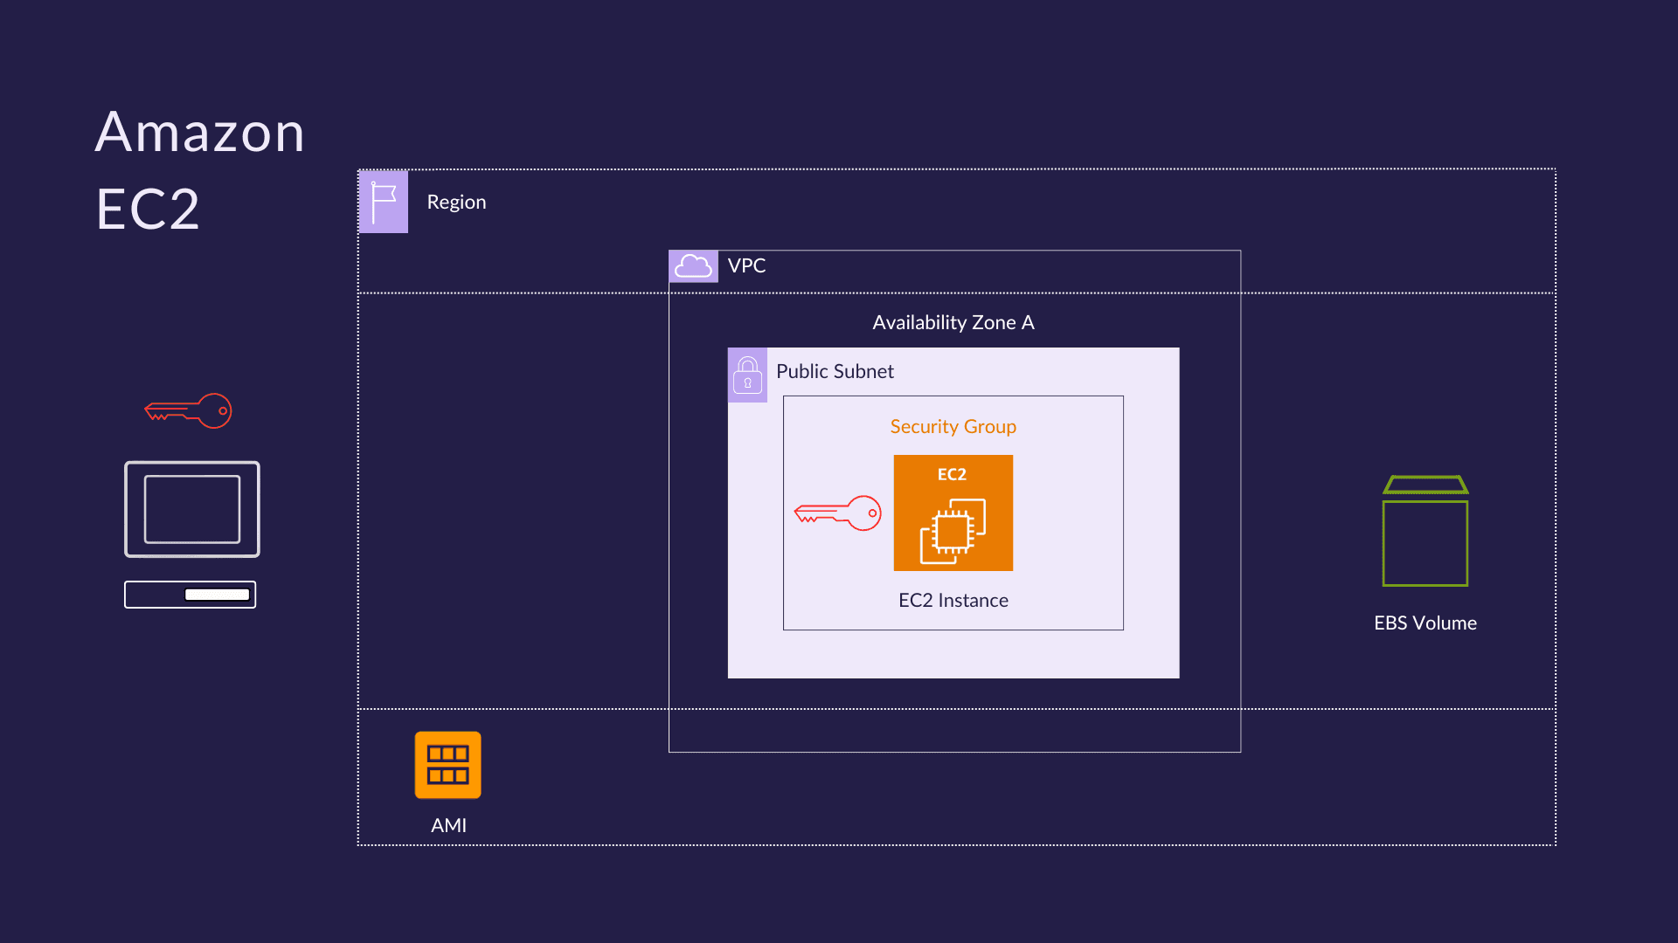
Task: Click the "EC2 Instance" caption
Action: pos(953,601)
